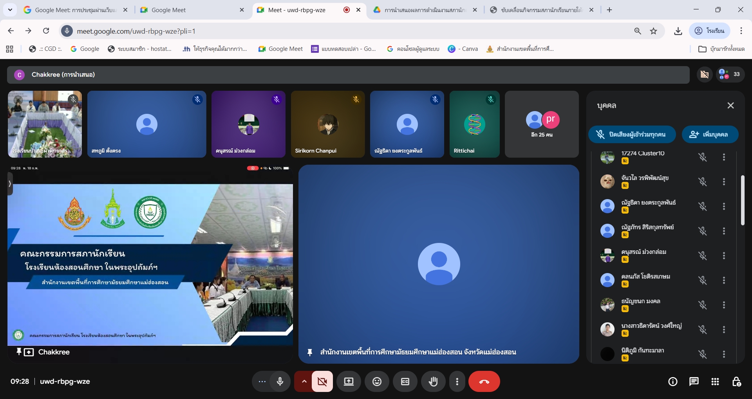Click the mute all participants button
This screenshot has height=399, width=752.
[632, 135]
